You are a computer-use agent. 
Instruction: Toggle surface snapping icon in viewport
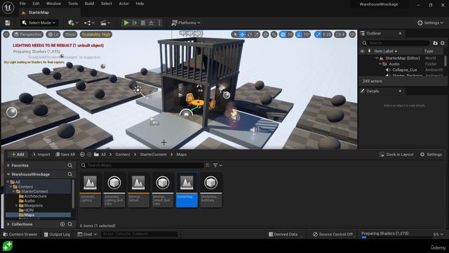(x=274, y=34)
